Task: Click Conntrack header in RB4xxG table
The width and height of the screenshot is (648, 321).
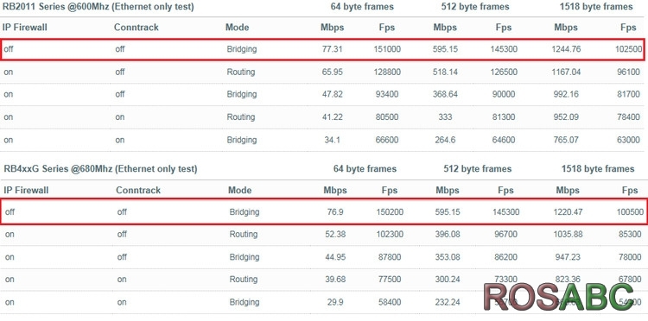Action: coord(138,190)
